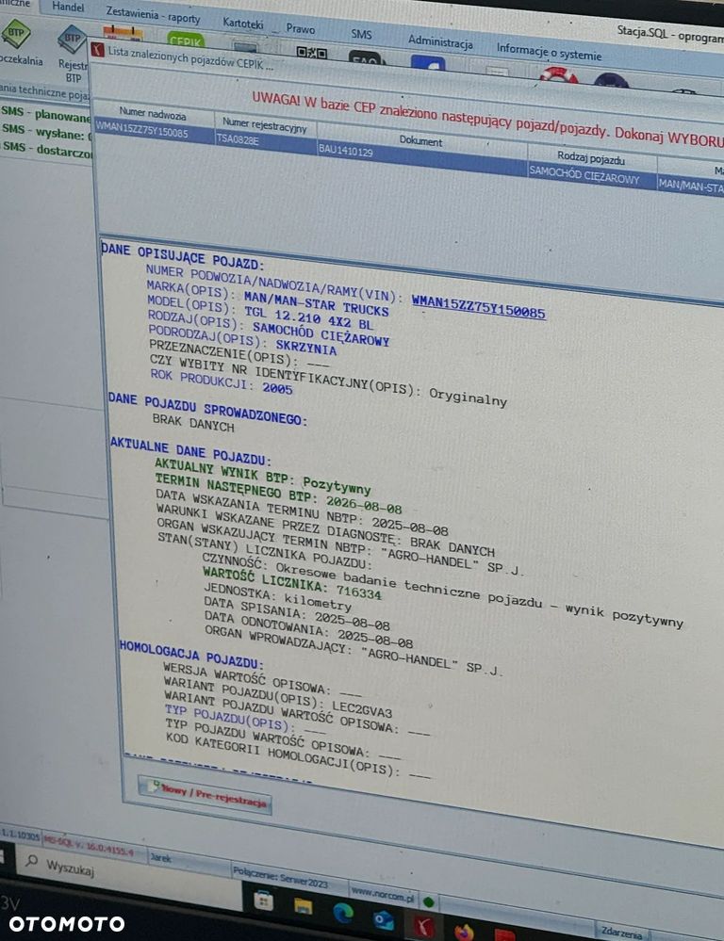Sort by the Numer nadwozia column header
Viewport: 724px width, 941px height.
pyautogui.click(x=153, y=113)
